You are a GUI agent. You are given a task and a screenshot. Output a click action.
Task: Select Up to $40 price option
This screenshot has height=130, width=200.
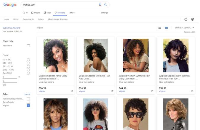[x=28, y=60]
